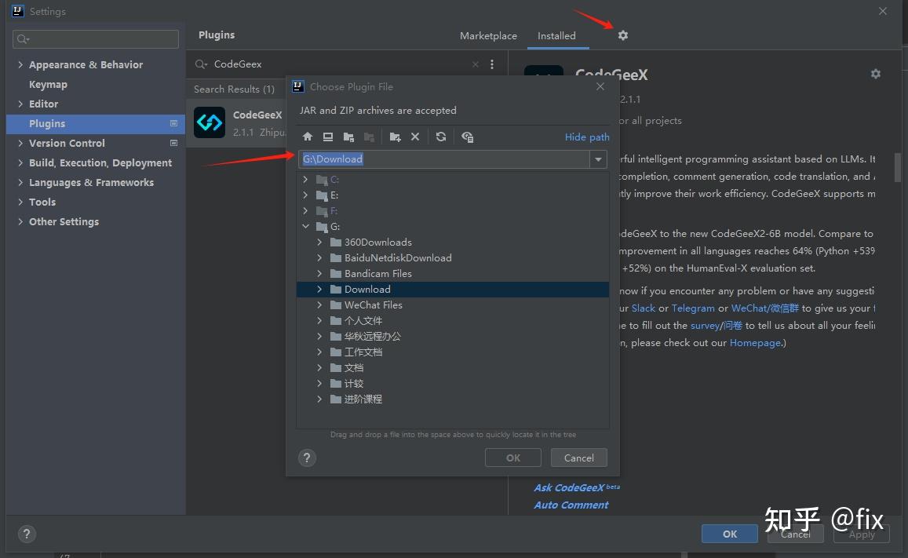Collapse the G: drive node
The image size is (908, 558).
pyautogui.click(x=305, y=226)
